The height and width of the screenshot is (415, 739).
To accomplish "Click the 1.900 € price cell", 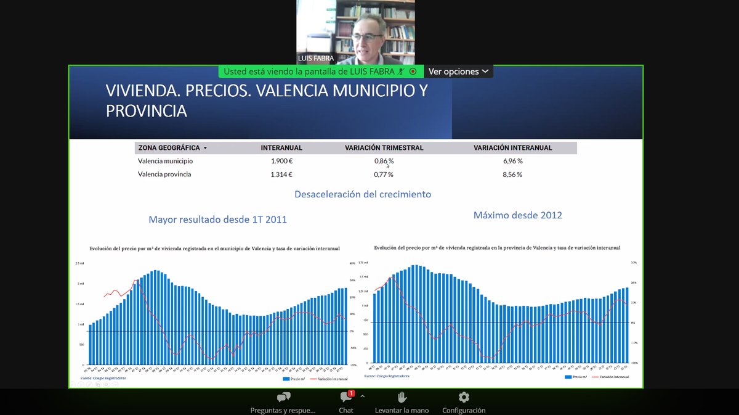I will point(281,161).
